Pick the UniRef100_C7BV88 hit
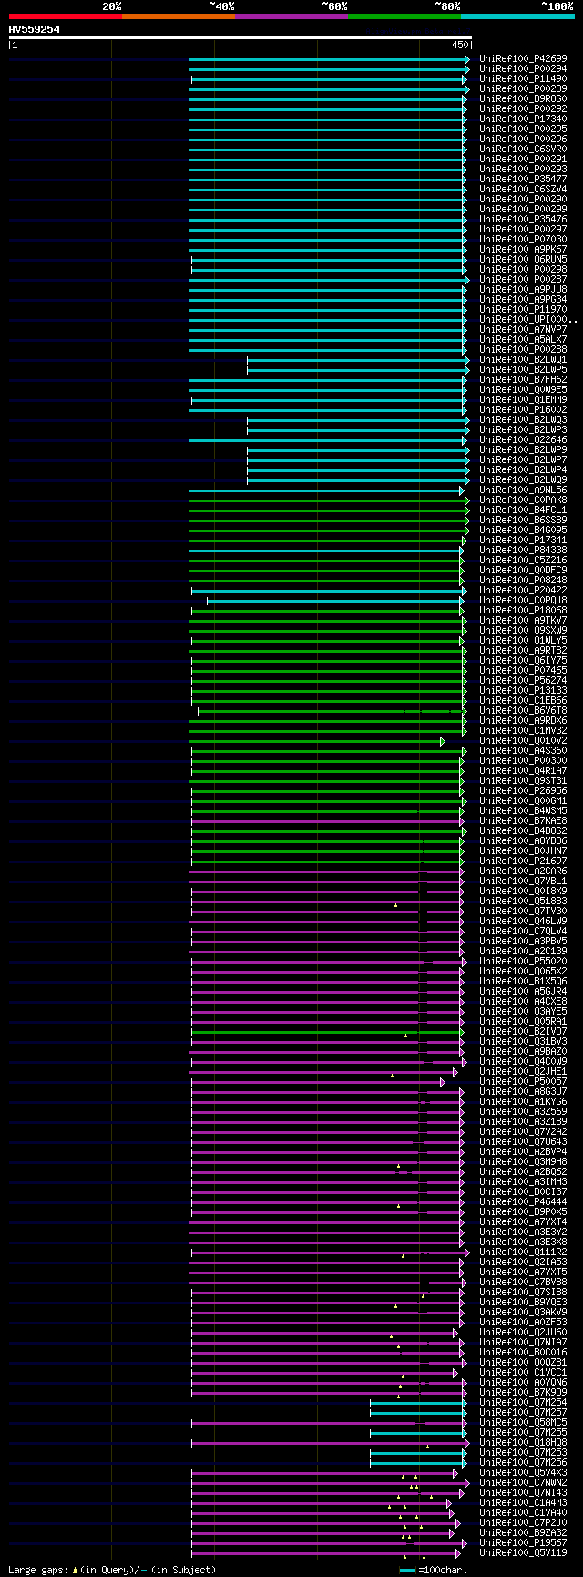This screenshot has width=583, height=1577. pos(523,1283)
